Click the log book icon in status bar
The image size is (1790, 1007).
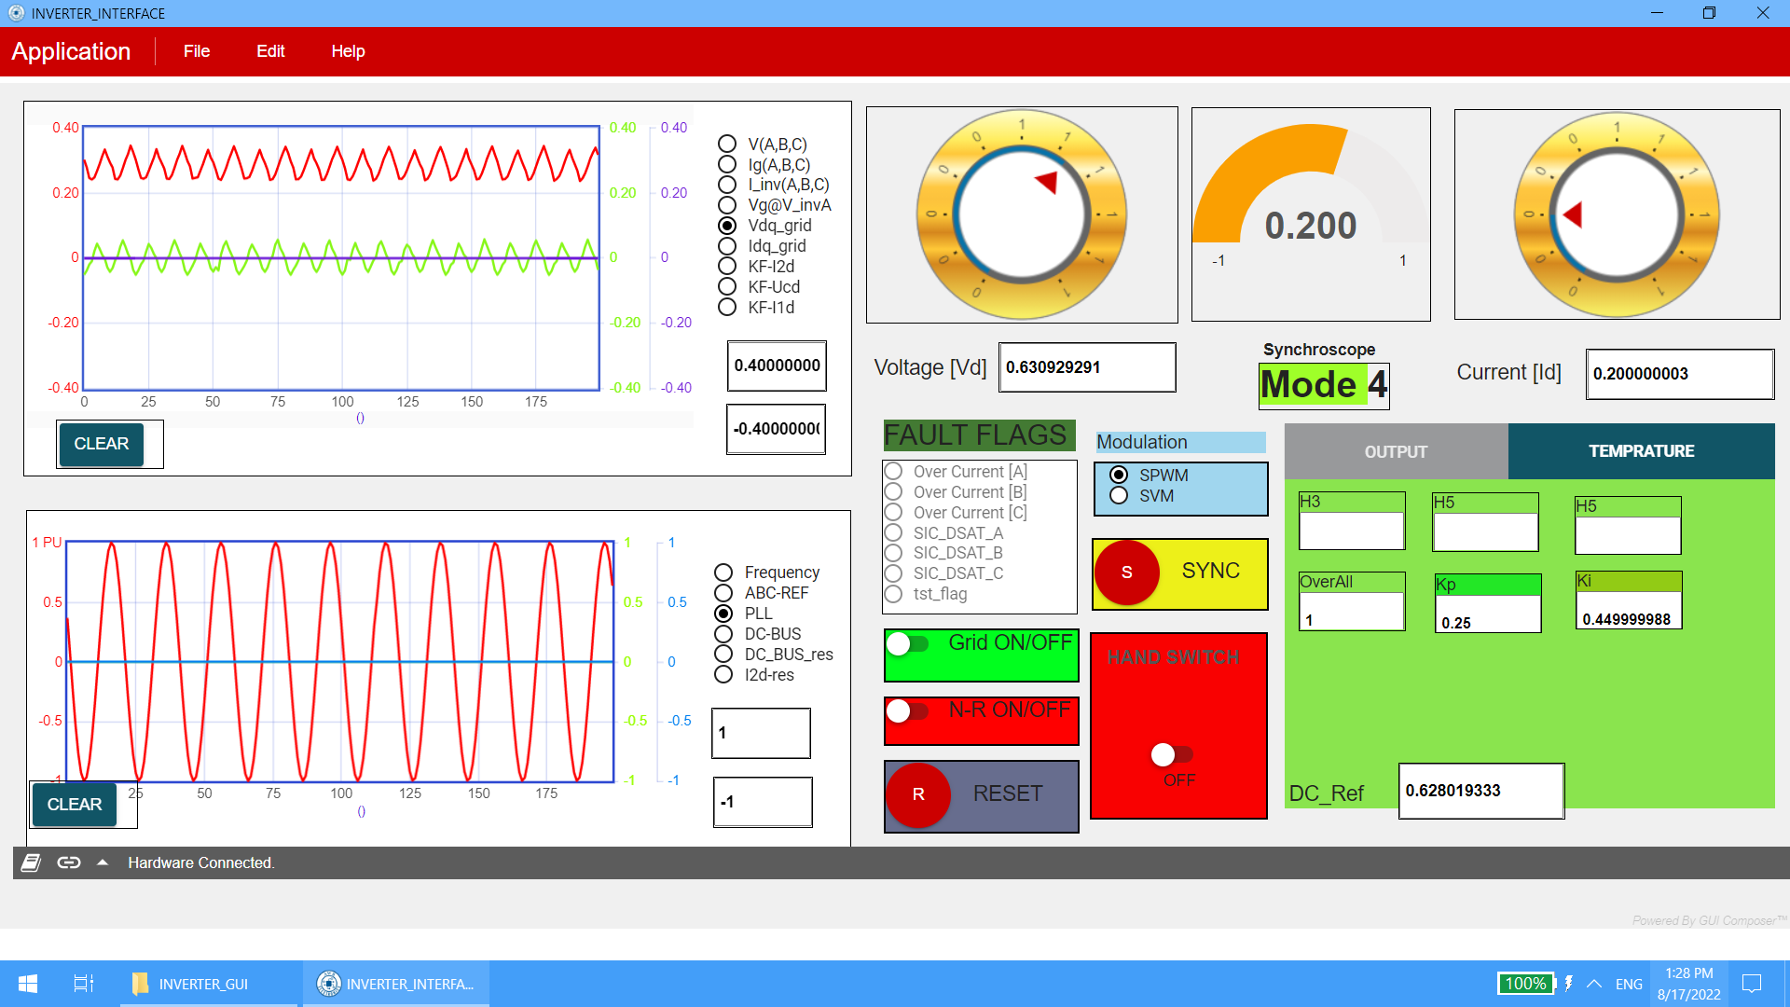click(x=31, y=862)
